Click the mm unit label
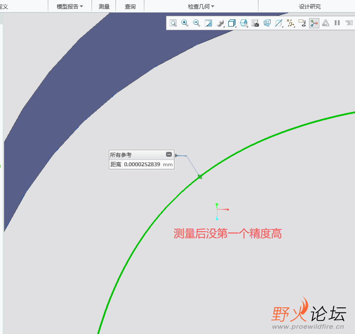This screenshot has width=355, height=334. point(167,165)
